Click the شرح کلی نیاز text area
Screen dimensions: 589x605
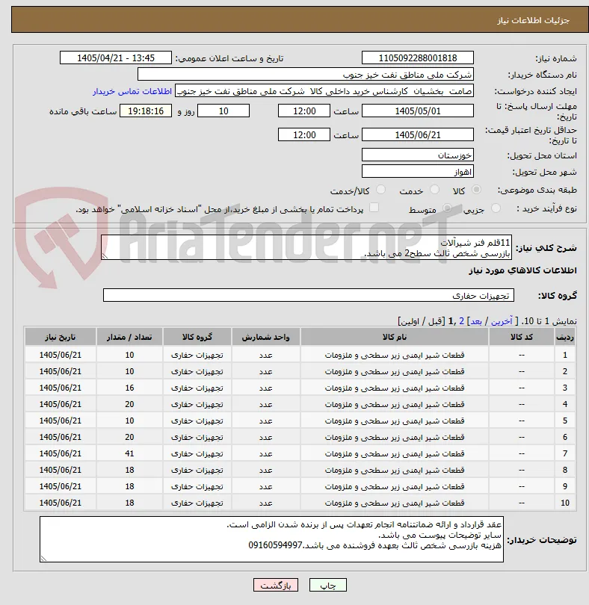point(306,247)
